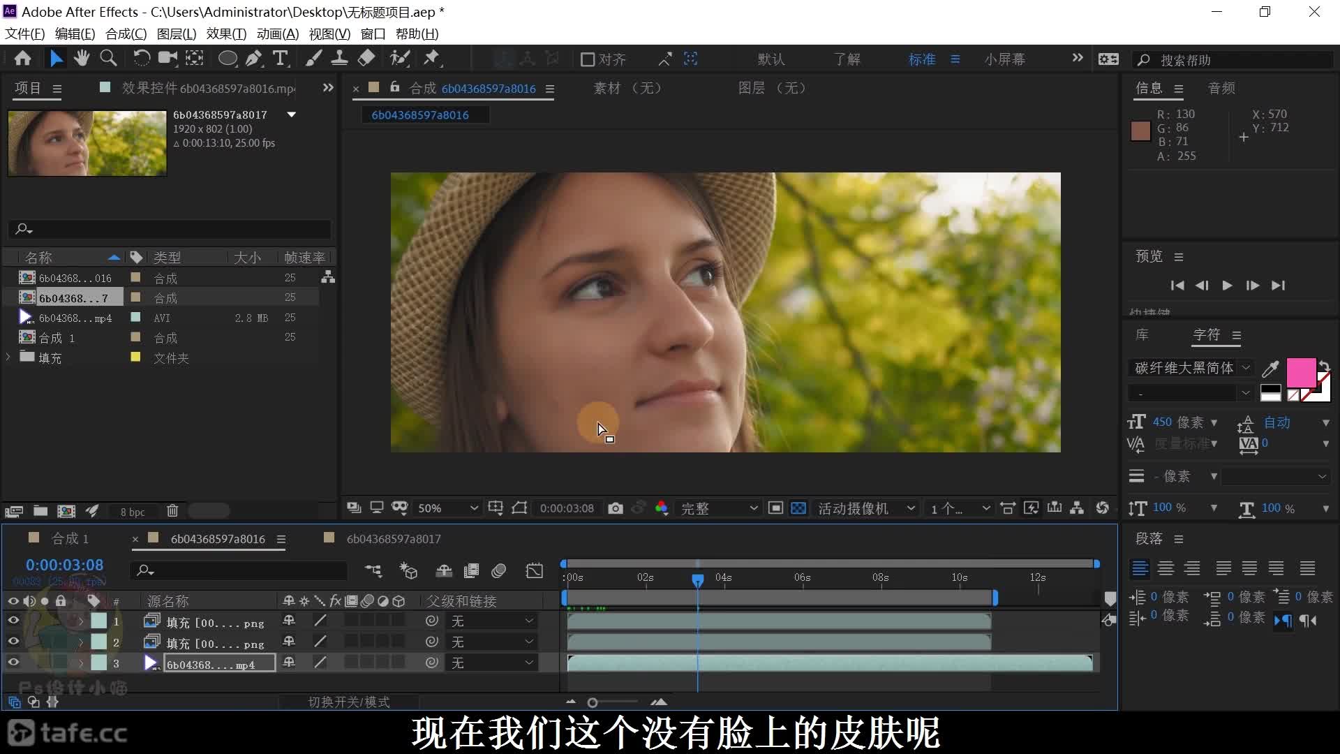Hide layer 1 填充 png with eye
The height and width of the screenshot is (754, 1340).
tap(13, 621)
